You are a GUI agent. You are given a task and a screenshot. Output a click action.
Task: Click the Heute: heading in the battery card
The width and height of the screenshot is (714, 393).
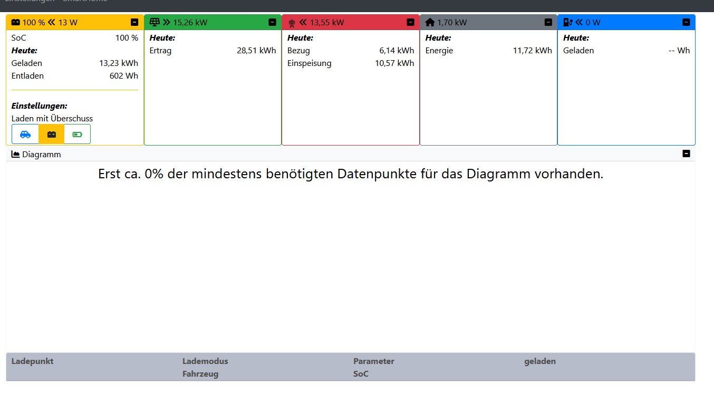point(24,51)
